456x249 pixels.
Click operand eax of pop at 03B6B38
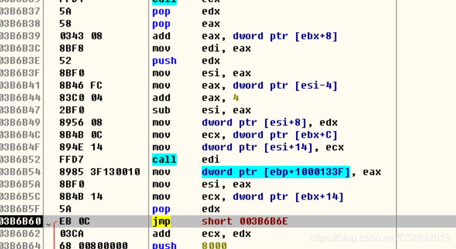[211, 23]
